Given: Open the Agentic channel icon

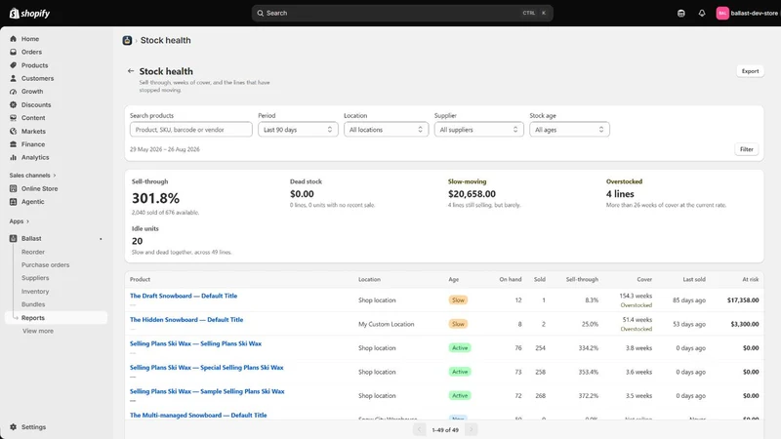Looking at the screenshot, I should (13, 202).
